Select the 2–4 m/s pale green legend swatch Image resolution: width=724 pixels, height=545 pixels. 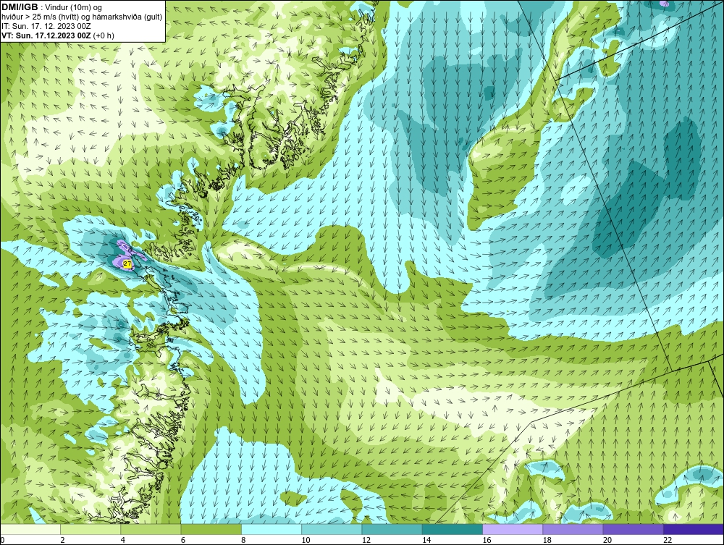click(90, 529)
